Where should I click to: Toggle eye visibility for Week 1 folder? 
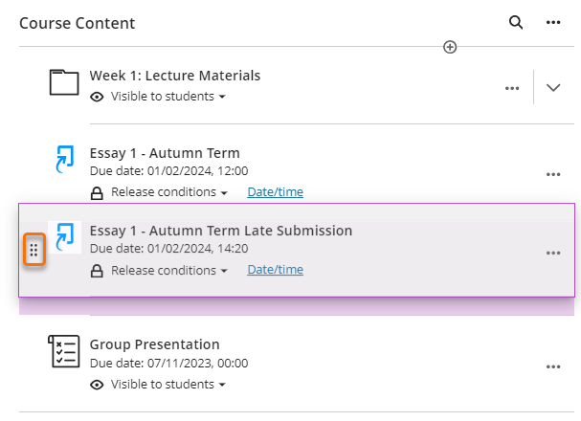tap(97, 97)
